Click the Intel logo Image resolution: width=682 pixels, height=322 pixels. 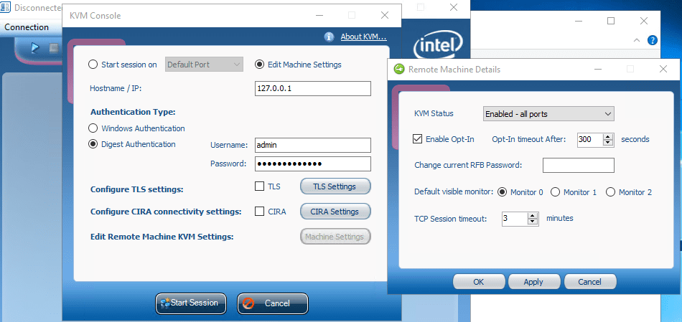(438, 45)
